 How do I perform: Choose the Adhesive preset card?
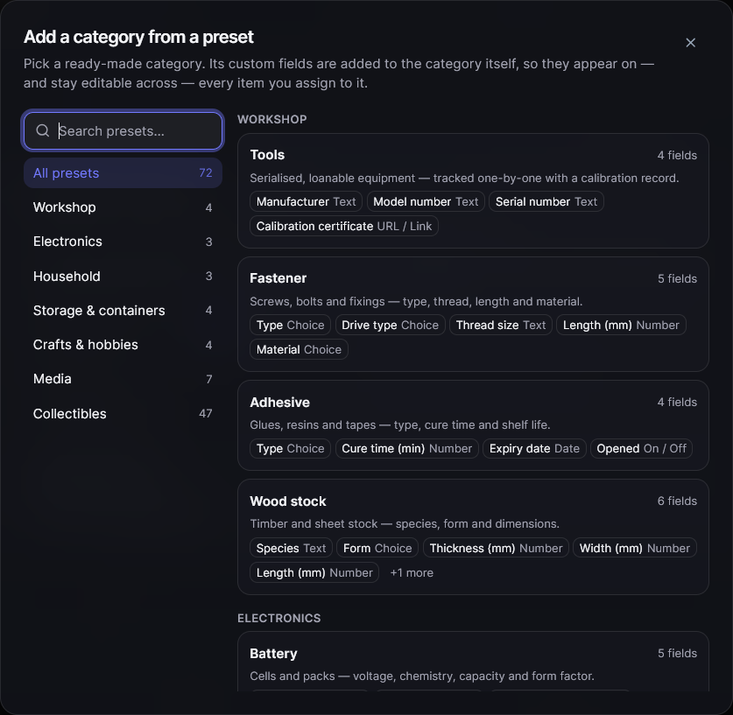[x=473, y=425]
